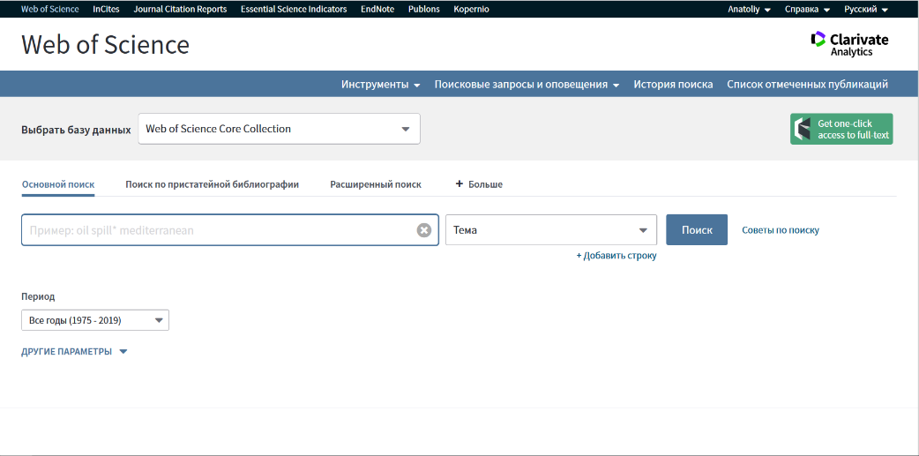Open the Anatoliy account dropdown
919x456 pixels.
point(749,10)
